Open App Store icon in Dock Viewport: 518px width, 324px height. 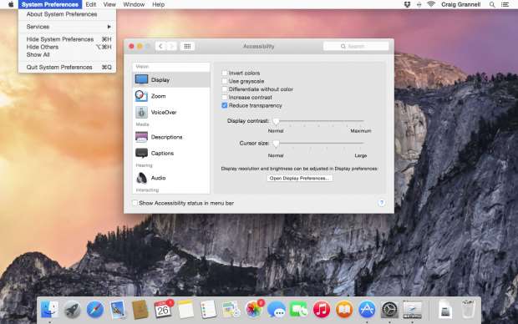367,310
